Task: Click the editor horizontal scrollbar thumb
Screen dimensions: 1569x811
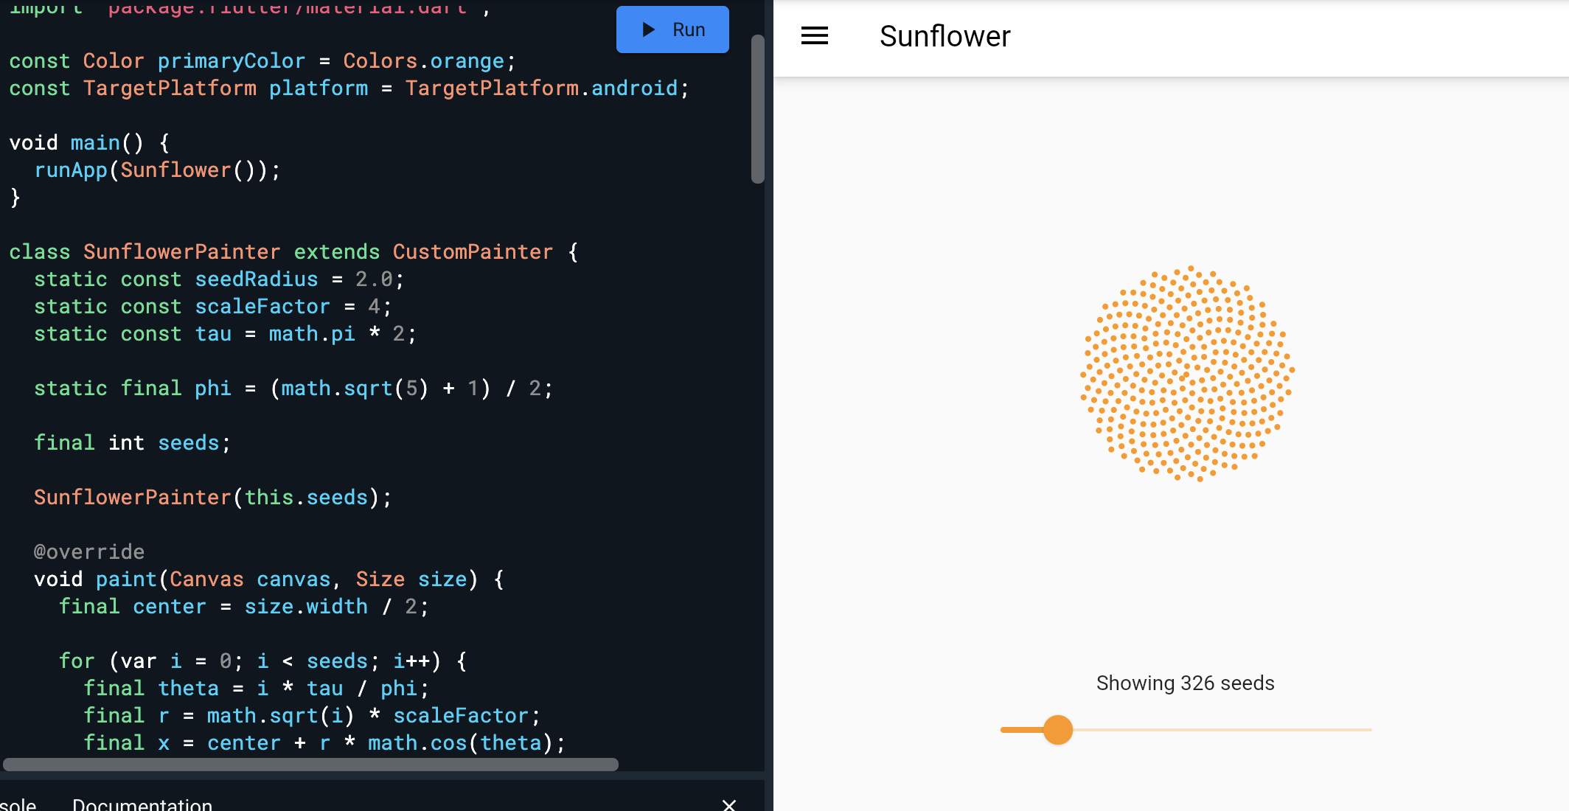Action: coord(310,765)
